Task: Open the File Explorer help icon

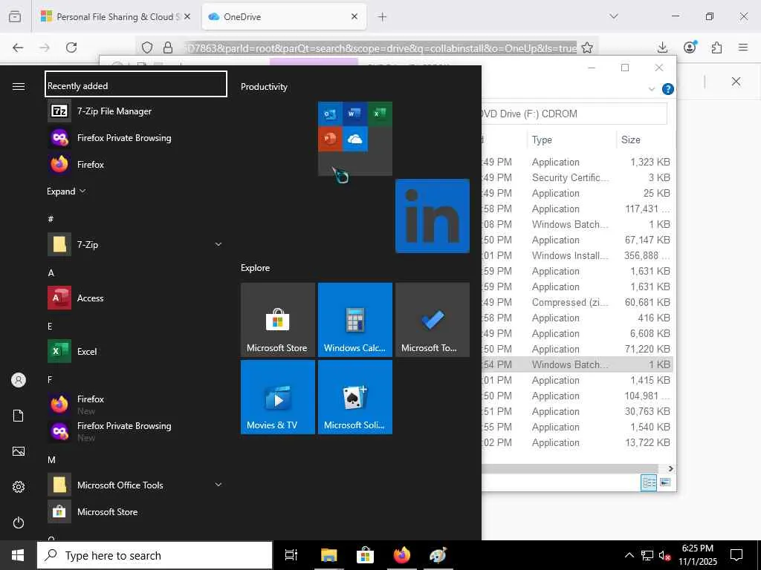Action: coord(668,89)
